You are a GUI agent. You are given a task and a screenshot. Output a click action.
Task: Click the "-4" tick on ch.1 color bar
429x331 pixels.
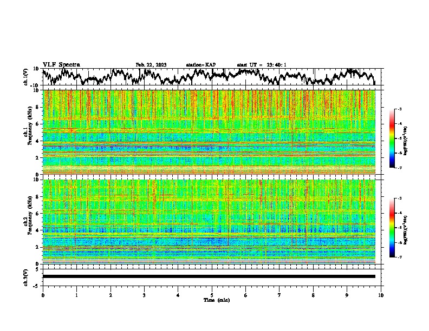[x=400, y=124]
